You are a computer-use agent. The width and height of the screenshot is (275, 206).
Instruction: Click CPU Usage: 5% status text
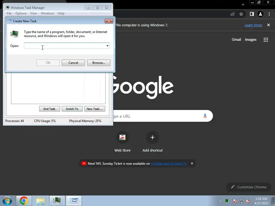click(45, 121)
